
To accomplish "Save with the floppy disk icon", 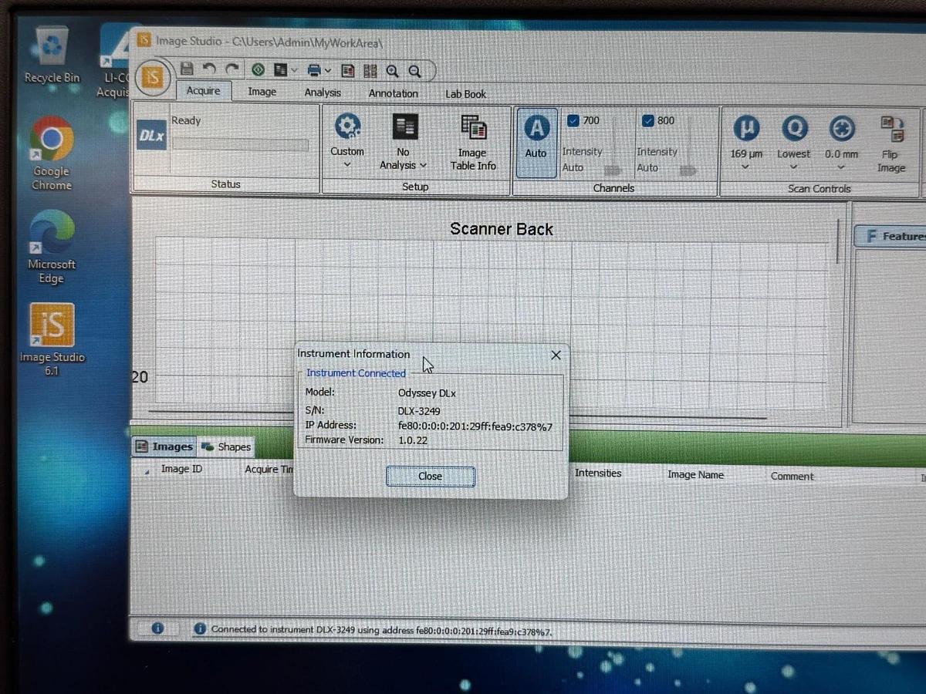I will [x=187, y=69].
